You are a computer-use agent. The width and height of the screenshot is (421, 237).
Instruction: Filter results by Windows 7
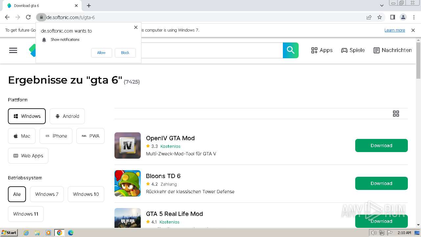(47, 194)
